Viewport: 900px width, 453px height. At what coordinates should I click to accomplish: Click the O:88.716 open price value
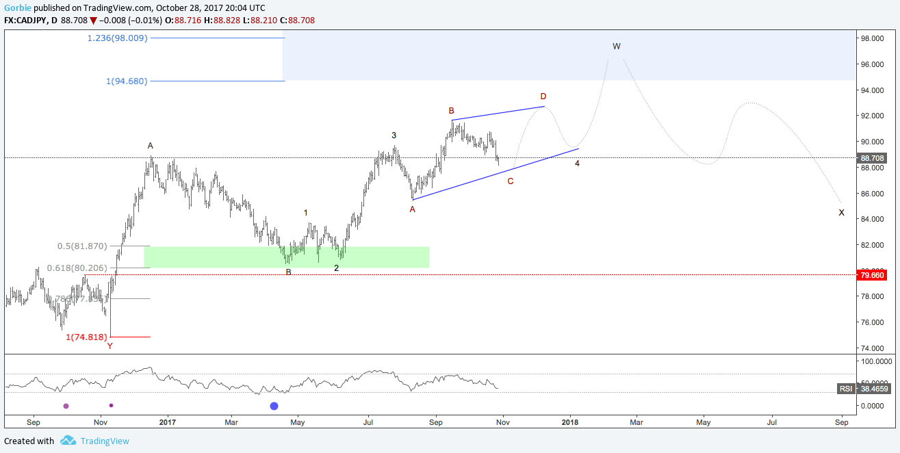pos(185,21)
